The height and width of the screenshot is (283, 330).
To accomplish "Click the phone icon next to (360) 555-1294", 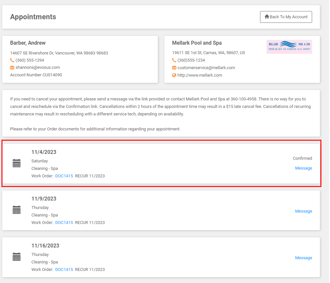I will click(x=12, y=60).
